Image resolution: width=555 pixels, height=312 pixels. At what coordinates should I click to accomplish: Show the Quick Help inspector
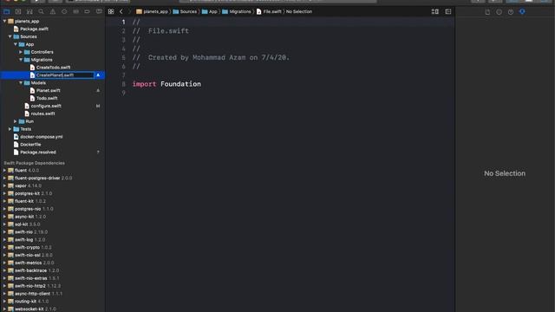511,12
